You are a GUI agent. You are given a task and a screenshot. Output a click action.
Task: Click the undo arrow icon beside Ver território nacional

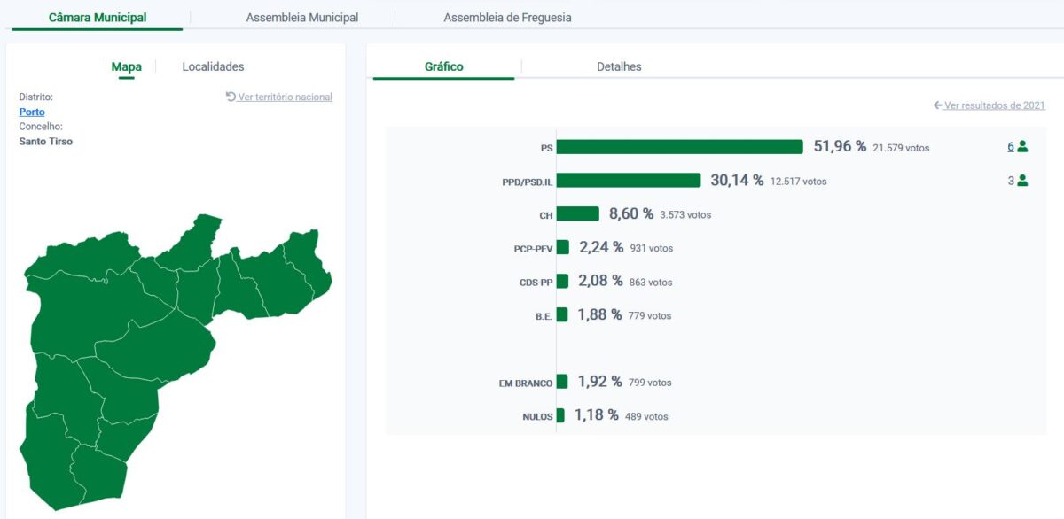[x=231, y=97]
